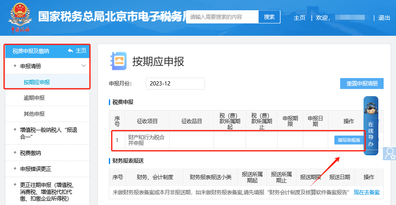Click the 现在去备案 link
Viewport: 396px width, 205px height.
366,192
